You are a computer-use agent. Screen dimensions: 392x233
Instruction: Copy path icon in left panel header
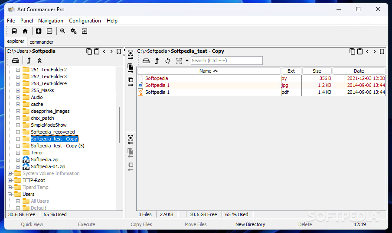89,51
